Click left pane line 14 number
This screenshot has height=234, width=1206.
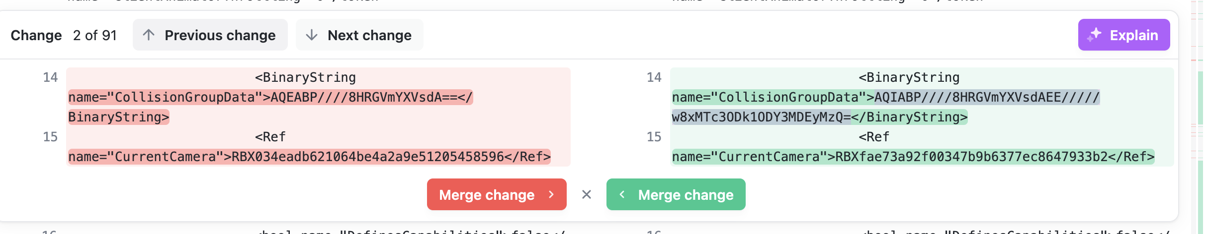tap(50, 77)
